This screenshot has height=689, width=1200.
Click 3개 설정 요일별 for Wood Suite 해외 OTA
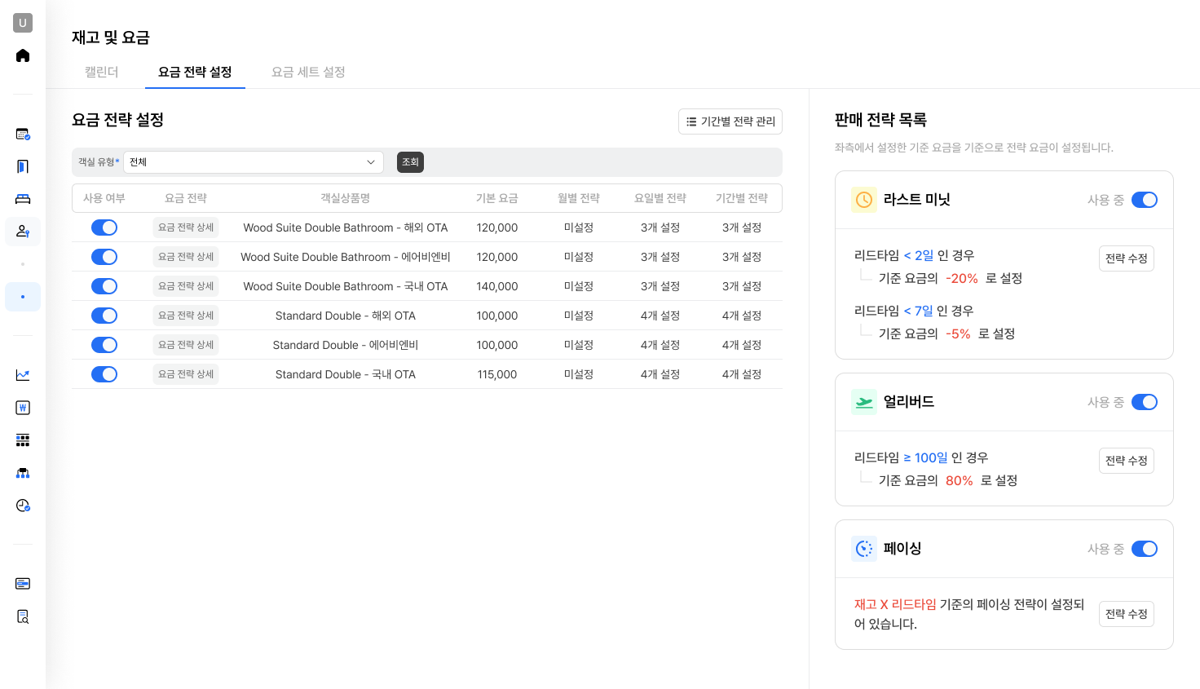coord(660,227)
